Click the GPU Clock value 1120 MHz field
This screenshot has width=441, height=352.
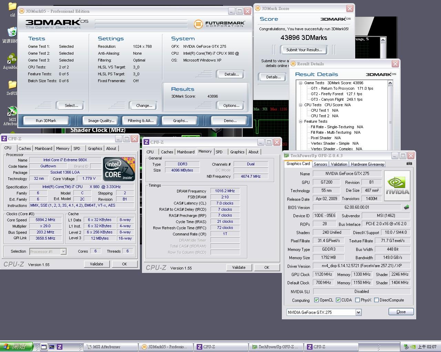(323, 274)
